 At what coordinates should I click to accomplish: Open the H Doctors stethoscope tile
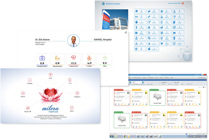point(178,17)
